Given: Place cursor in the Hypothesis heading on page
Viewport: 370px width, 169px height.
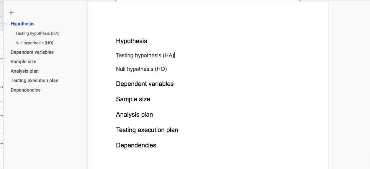Looking at the screenshot, I should click(131, 41).
